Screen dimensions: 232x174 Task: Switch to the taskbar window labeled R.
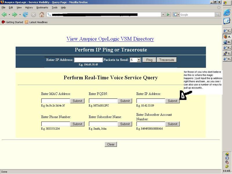(227, 42)
